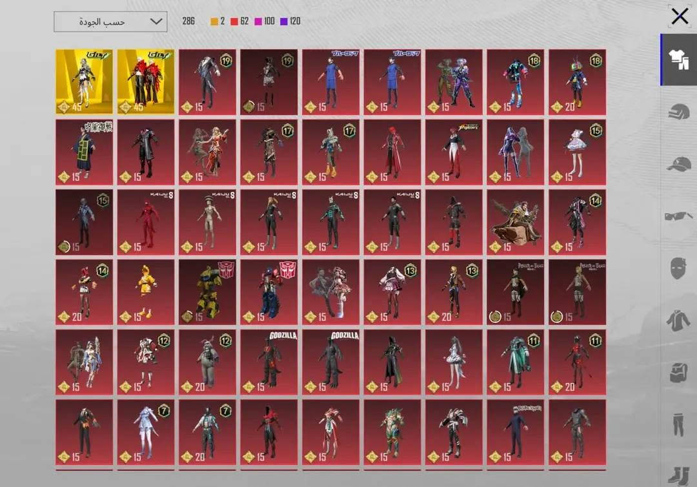This screenshot has width=697, height=487.
Task: Pick the beige Kaiju No. 8 mushroom-head outfit
Action: (208, 222)
